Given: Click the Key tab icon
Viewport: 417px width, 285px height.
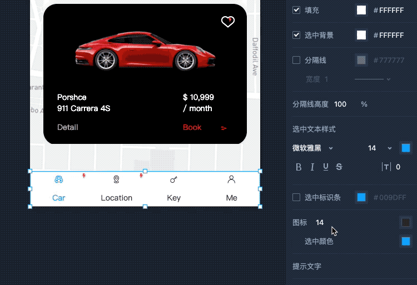Looking at the screenshot, I should (x=173, y=180).
